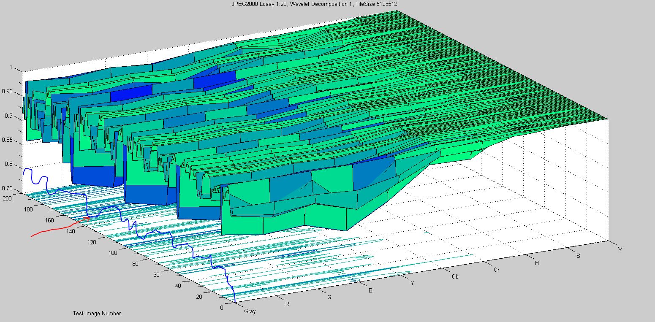Select the 'S' channel tick label
Image resolution: width=655 pixels, height=322 pixels.
click(x=578, y=256)
